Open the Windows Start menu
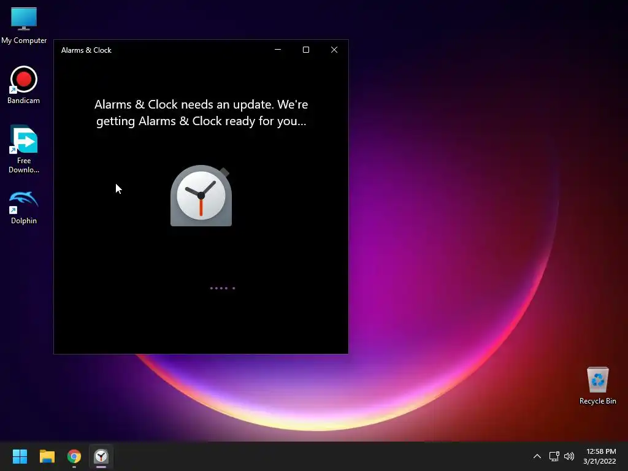The height and width of the screenshot is (471, 628). [20, 456]
